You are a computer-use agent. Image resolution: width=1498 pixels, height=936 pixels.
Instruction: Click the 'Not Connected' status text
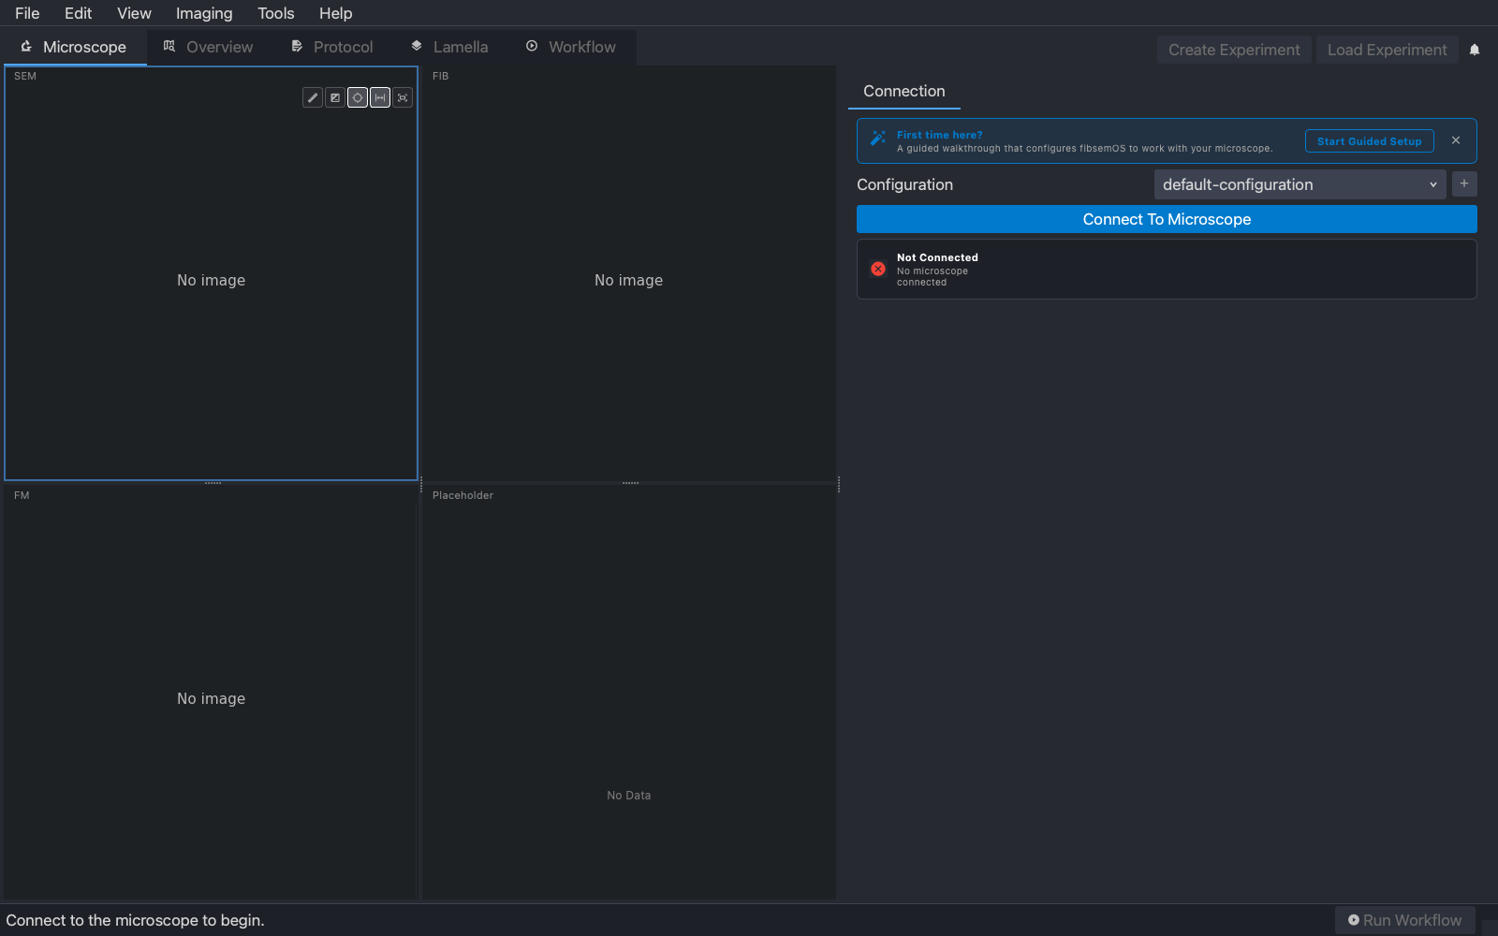937,257
